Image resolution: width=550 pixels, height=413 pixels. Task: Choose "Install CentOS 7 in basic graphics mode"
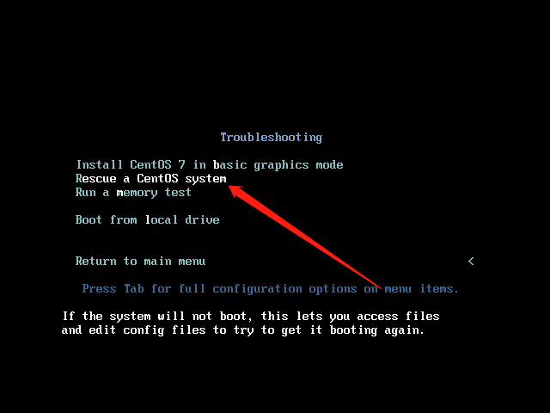pyautogui.click(x=210, y=164)
